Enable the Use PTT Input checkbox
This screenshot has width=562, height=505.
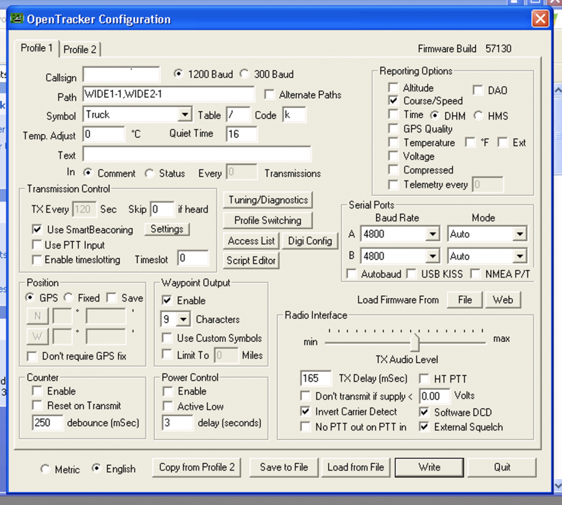pos(37,245)
